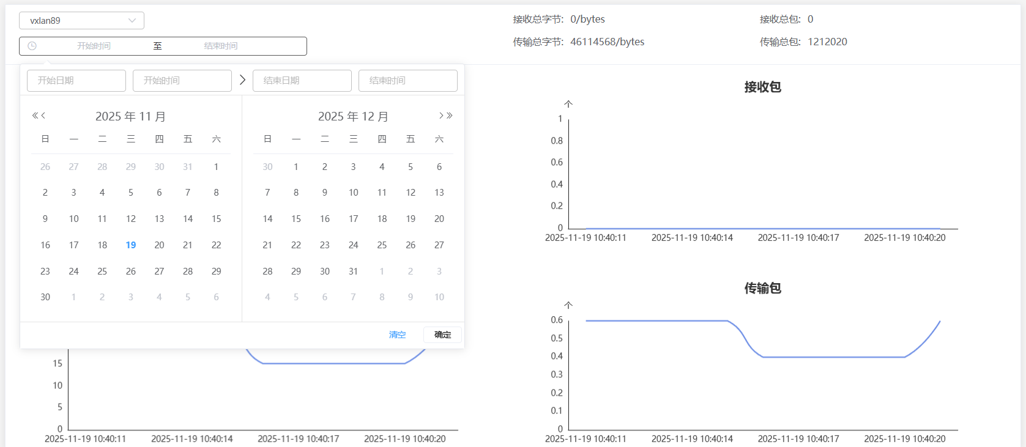Expand the vxlan89 dropdown chevron

click(x=132, y=20)
